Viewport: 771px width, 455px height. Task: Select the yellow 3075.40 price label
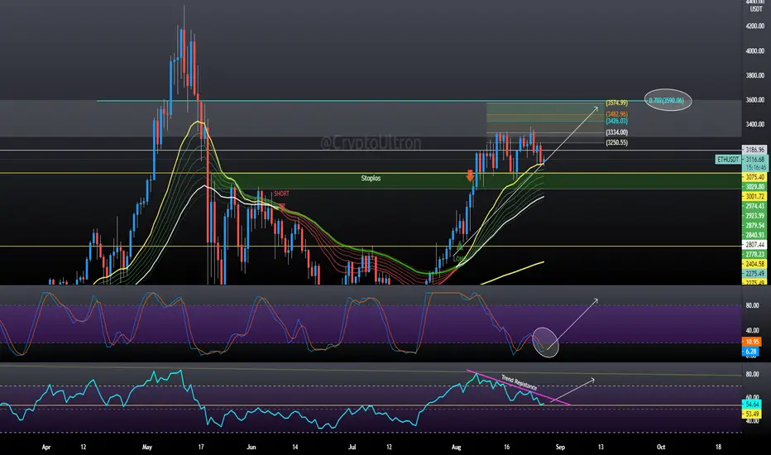754,177
